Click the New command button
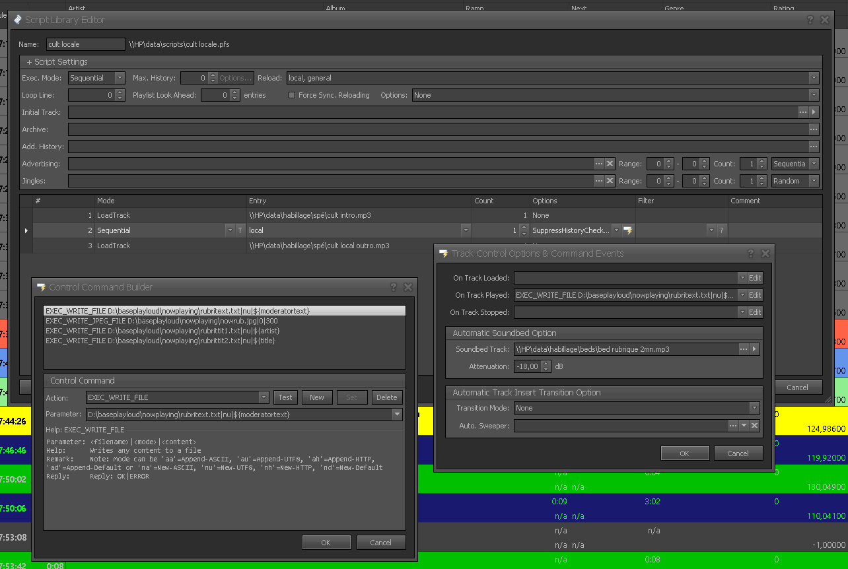Screen dimensions: 848x569 pos(317,397)
